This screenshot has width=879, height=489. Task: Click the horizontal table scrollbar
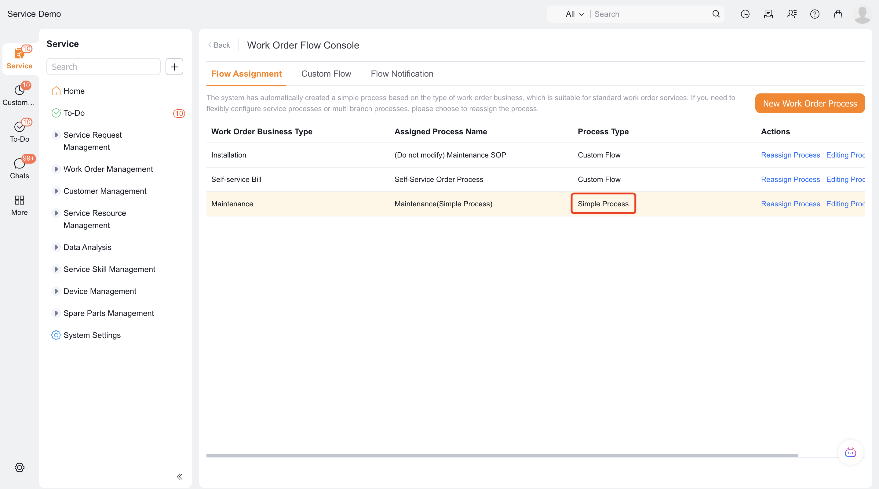[502, 456]
